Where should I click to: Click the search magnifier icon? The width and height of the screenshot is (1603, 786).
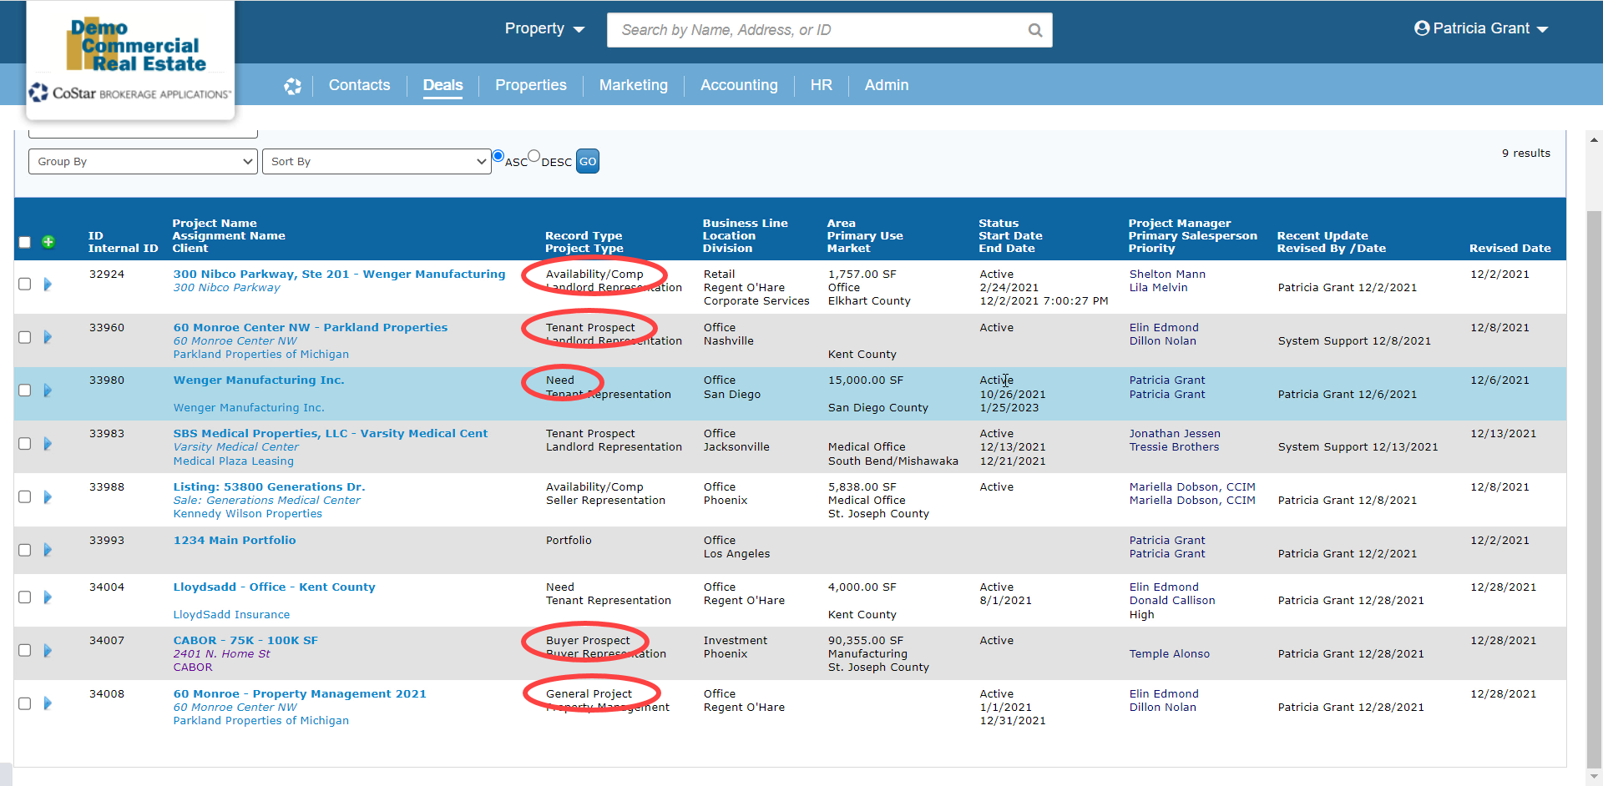pyautogui.click(x=1034, y=30)
